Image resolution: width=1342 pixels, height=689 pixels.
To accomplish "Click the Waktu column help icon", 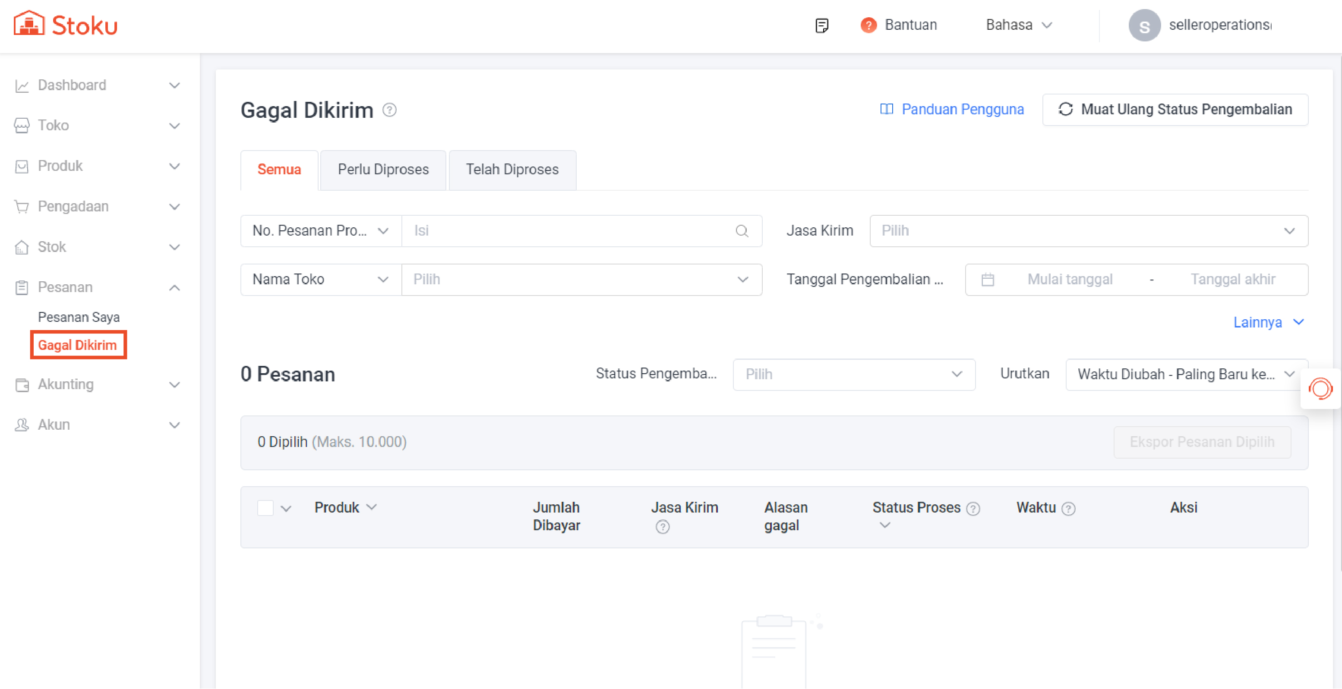I will coord(1068,508).
